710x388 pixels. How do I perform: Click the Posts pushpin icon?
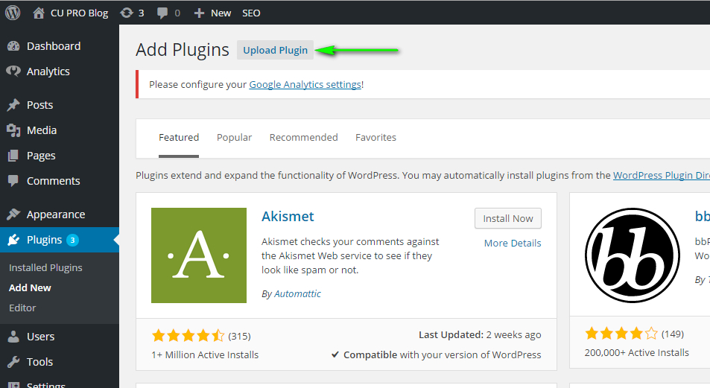pyautogui.click(x=13, y=105)
